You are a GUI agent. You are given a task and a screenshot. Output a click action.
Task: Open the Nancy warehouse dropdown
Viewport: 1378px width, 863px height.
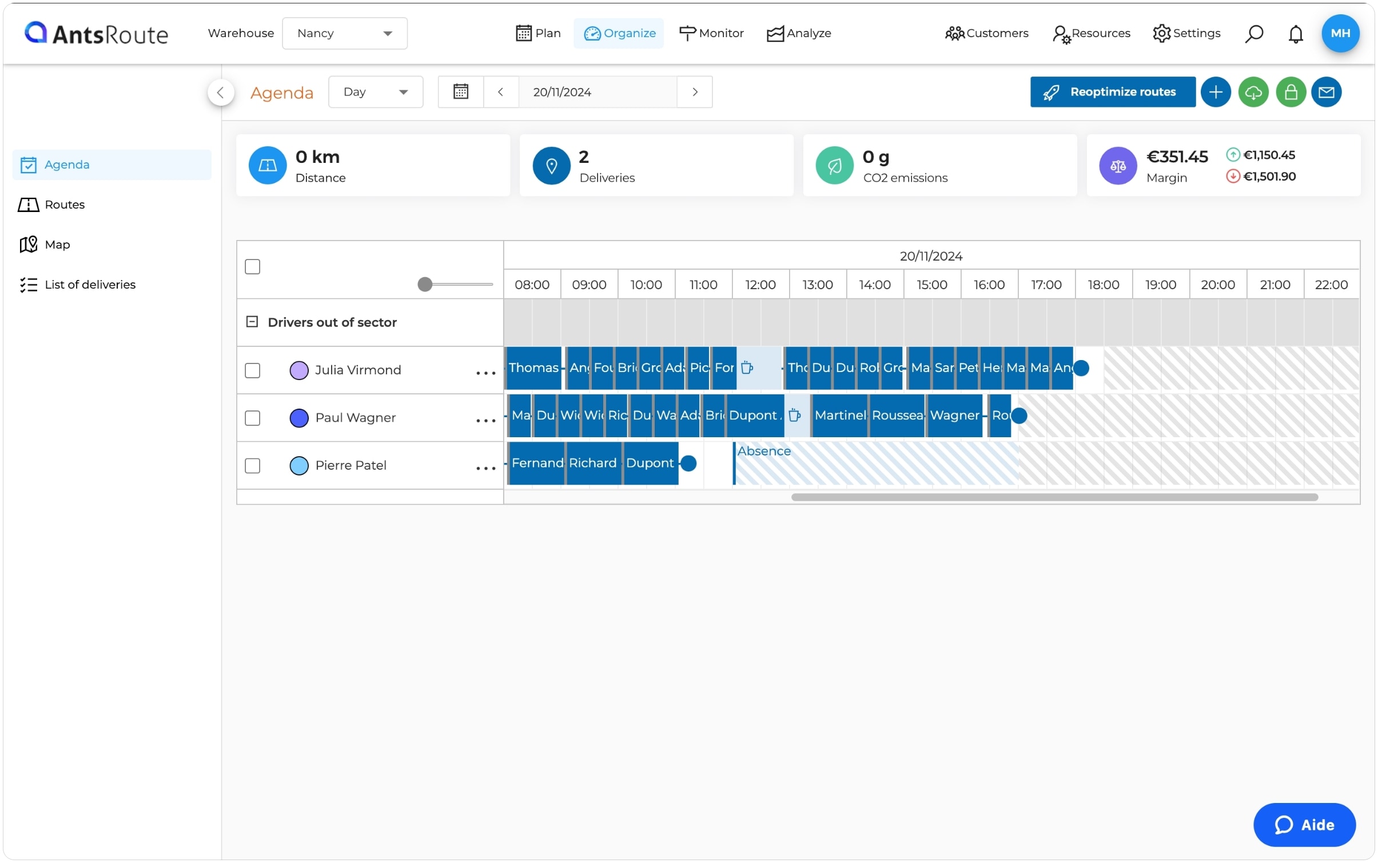344,33
